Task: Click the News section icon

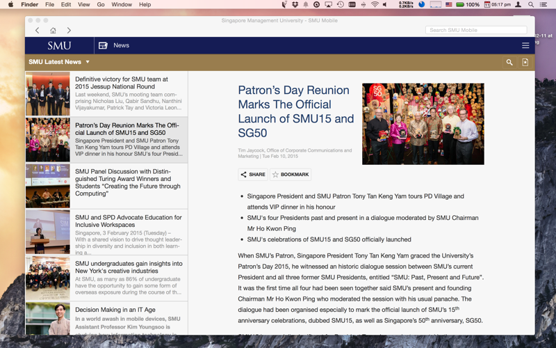Action: click(103, 45)
